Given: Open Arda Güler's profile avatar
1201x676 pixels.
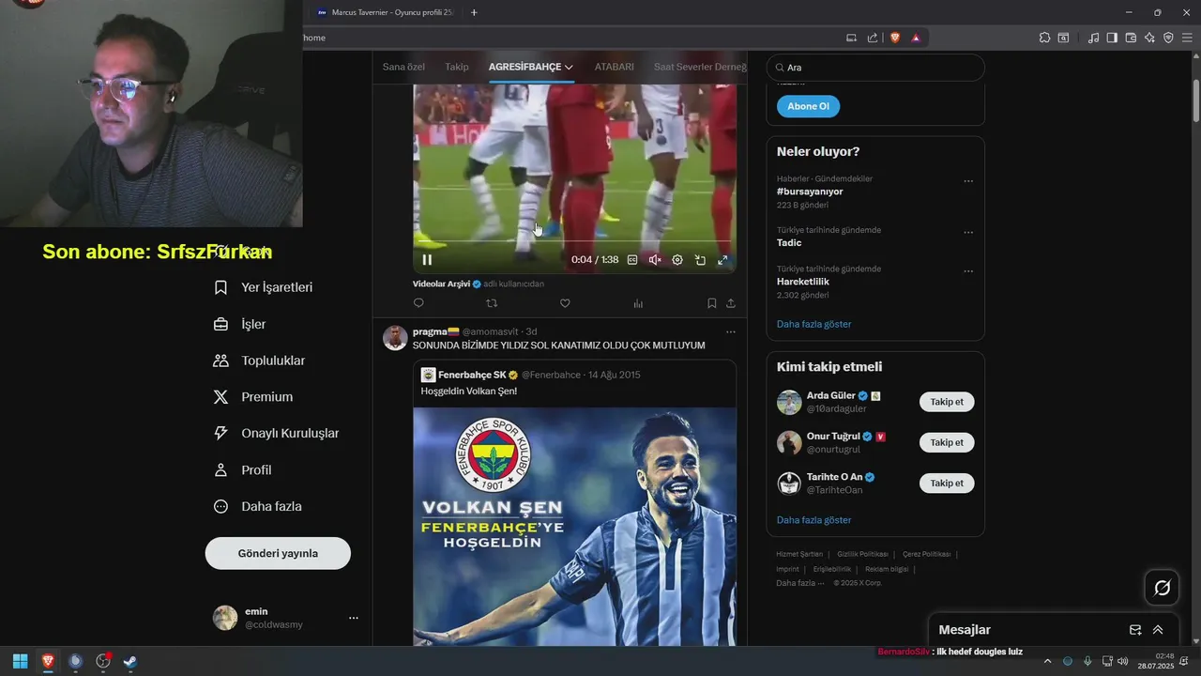Looking at the screenshot, I should pyautogui.click(x=789, y=402).
